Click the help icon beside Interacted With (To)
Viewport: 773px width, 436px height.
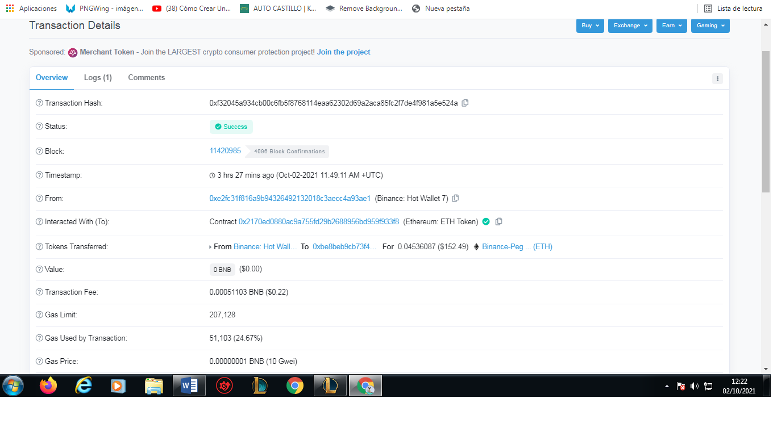(x=39, y=221)
